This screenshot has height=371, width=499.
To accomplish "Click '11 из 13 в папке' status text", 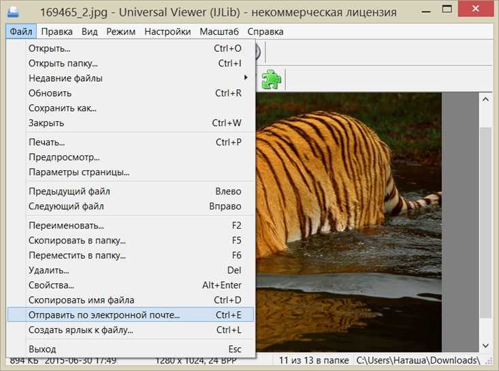I will coord(314,361).
